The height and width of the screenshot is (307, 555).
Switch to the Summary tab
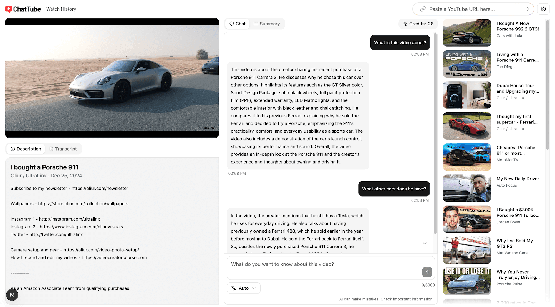click(267, 24)
